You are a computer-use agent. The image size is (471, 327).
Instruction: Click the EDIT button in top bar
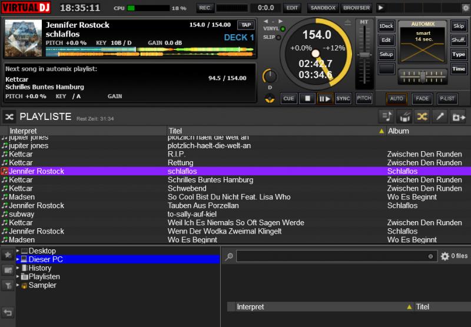pos(292,8)
